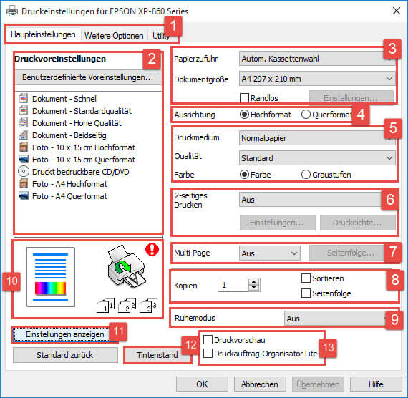Viewport: 408px width, 398px height.
Task: Click the Dokument - Beidseitig preset icon
Action: 24,135
